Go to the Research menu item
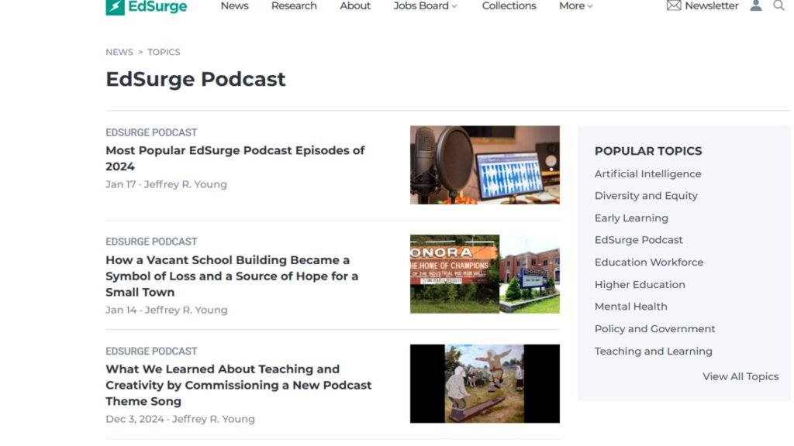The height and width of the screenshot is (446, 794). (294, 6)
